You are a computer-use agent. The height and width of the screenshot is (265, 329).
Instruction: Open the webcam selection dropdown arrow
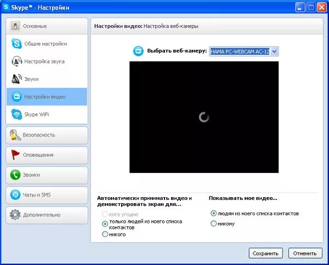[x=274, y=51]
